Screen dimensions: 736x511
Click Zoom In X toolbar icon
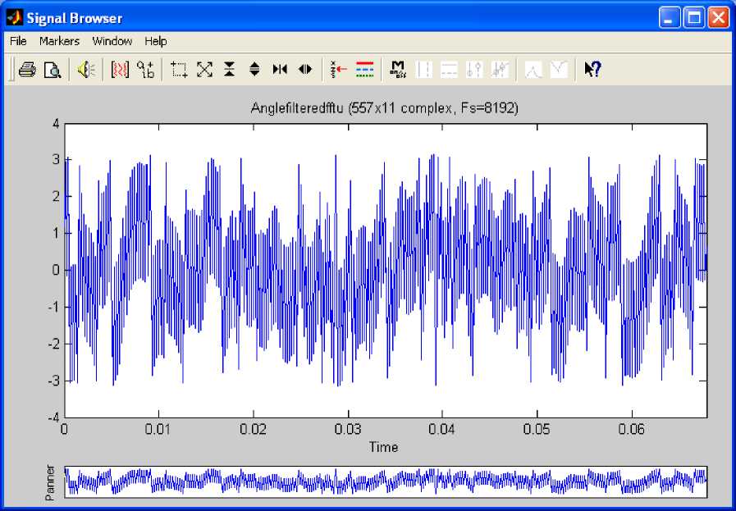280,71
